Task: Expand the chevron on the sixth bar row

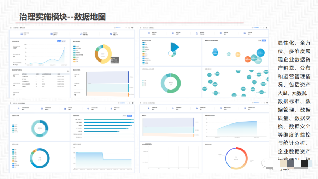Action: (134, 134)
